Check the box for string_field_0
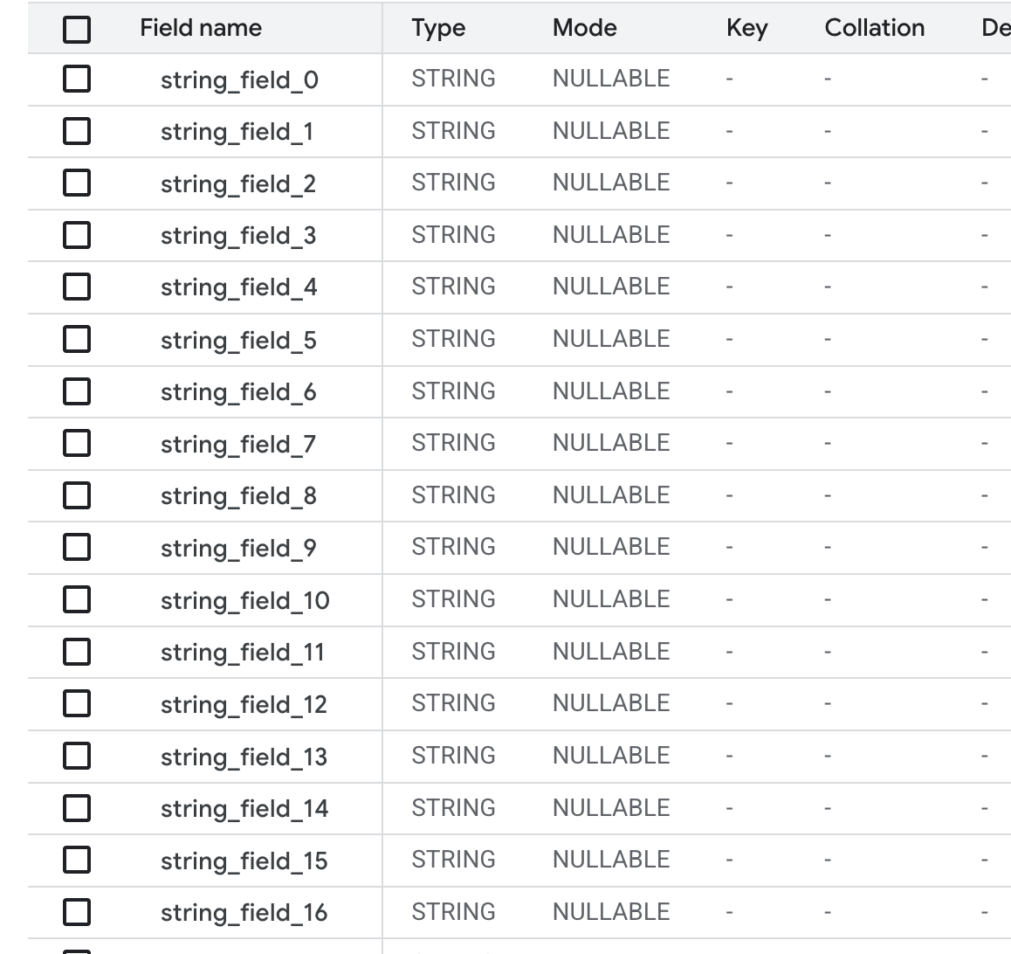This screenshot has height=954, width=1011. coord(77,79)
